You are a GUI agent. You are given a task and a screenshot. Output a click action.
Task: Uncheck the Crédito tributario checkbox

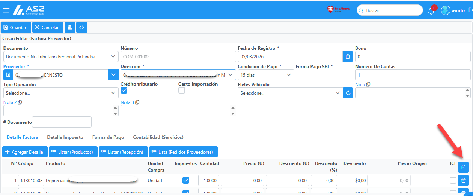(x=124, y=90)
